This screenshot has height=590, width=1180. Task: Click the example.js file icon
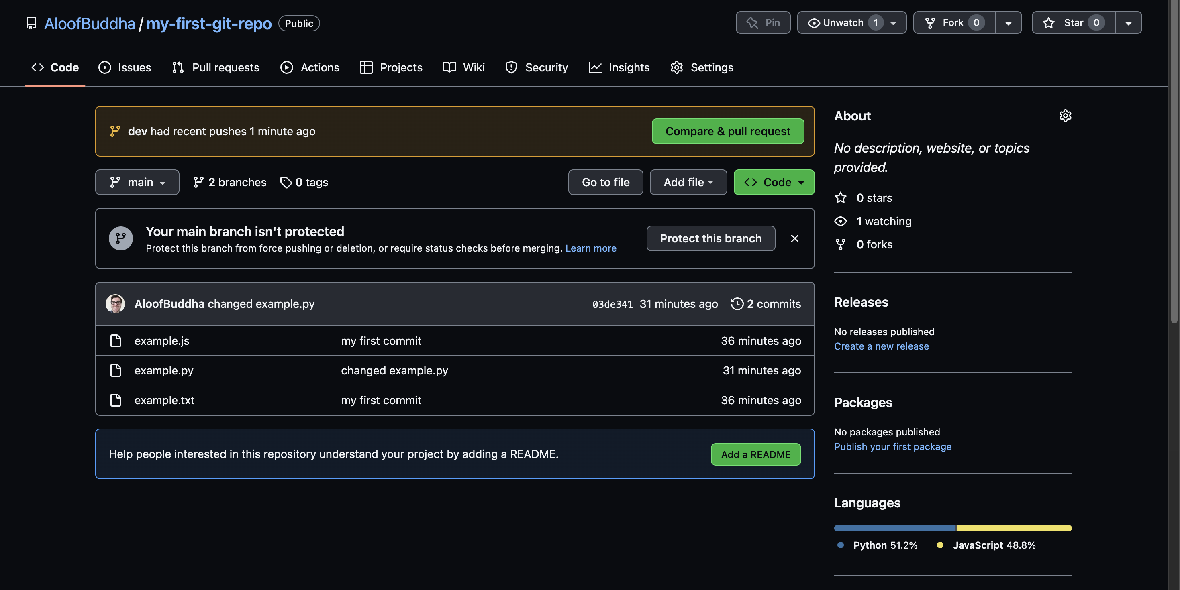tap(115, 341)
